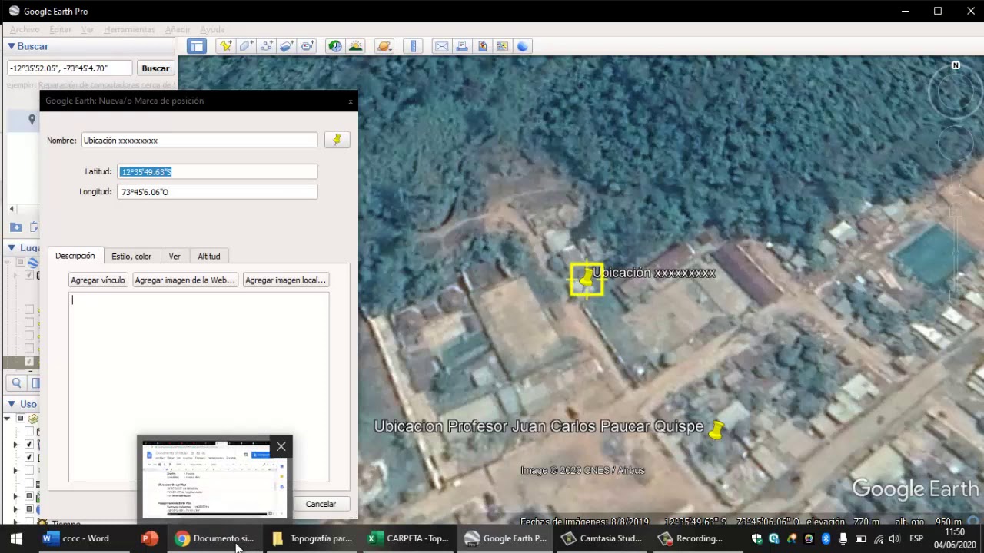Collapse the Buscar panel

coord(12,46)
